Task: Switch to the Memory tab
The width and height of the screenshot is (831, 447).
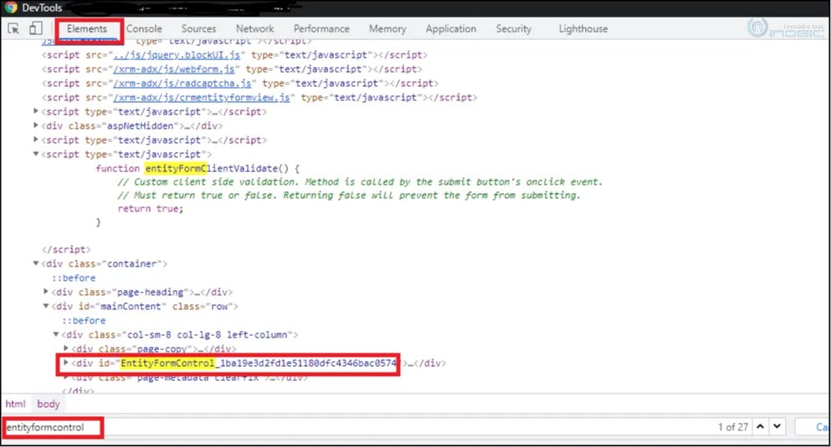Action: pos(387,29)
